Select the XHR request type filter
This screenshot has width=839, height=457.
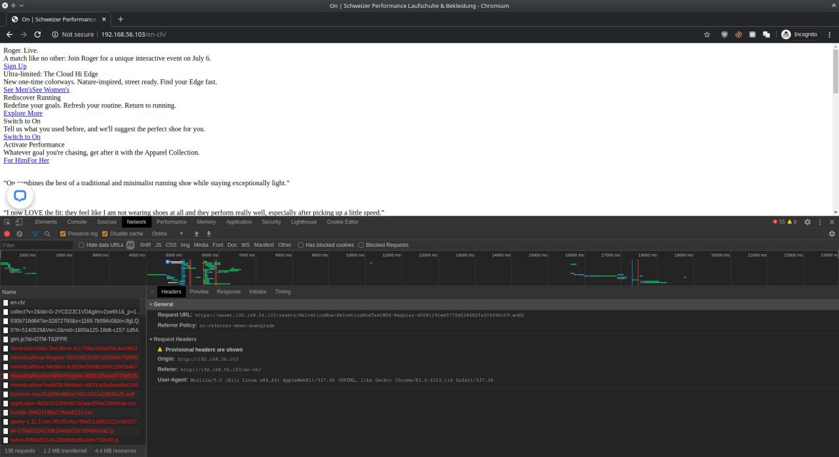pos(145,245)
